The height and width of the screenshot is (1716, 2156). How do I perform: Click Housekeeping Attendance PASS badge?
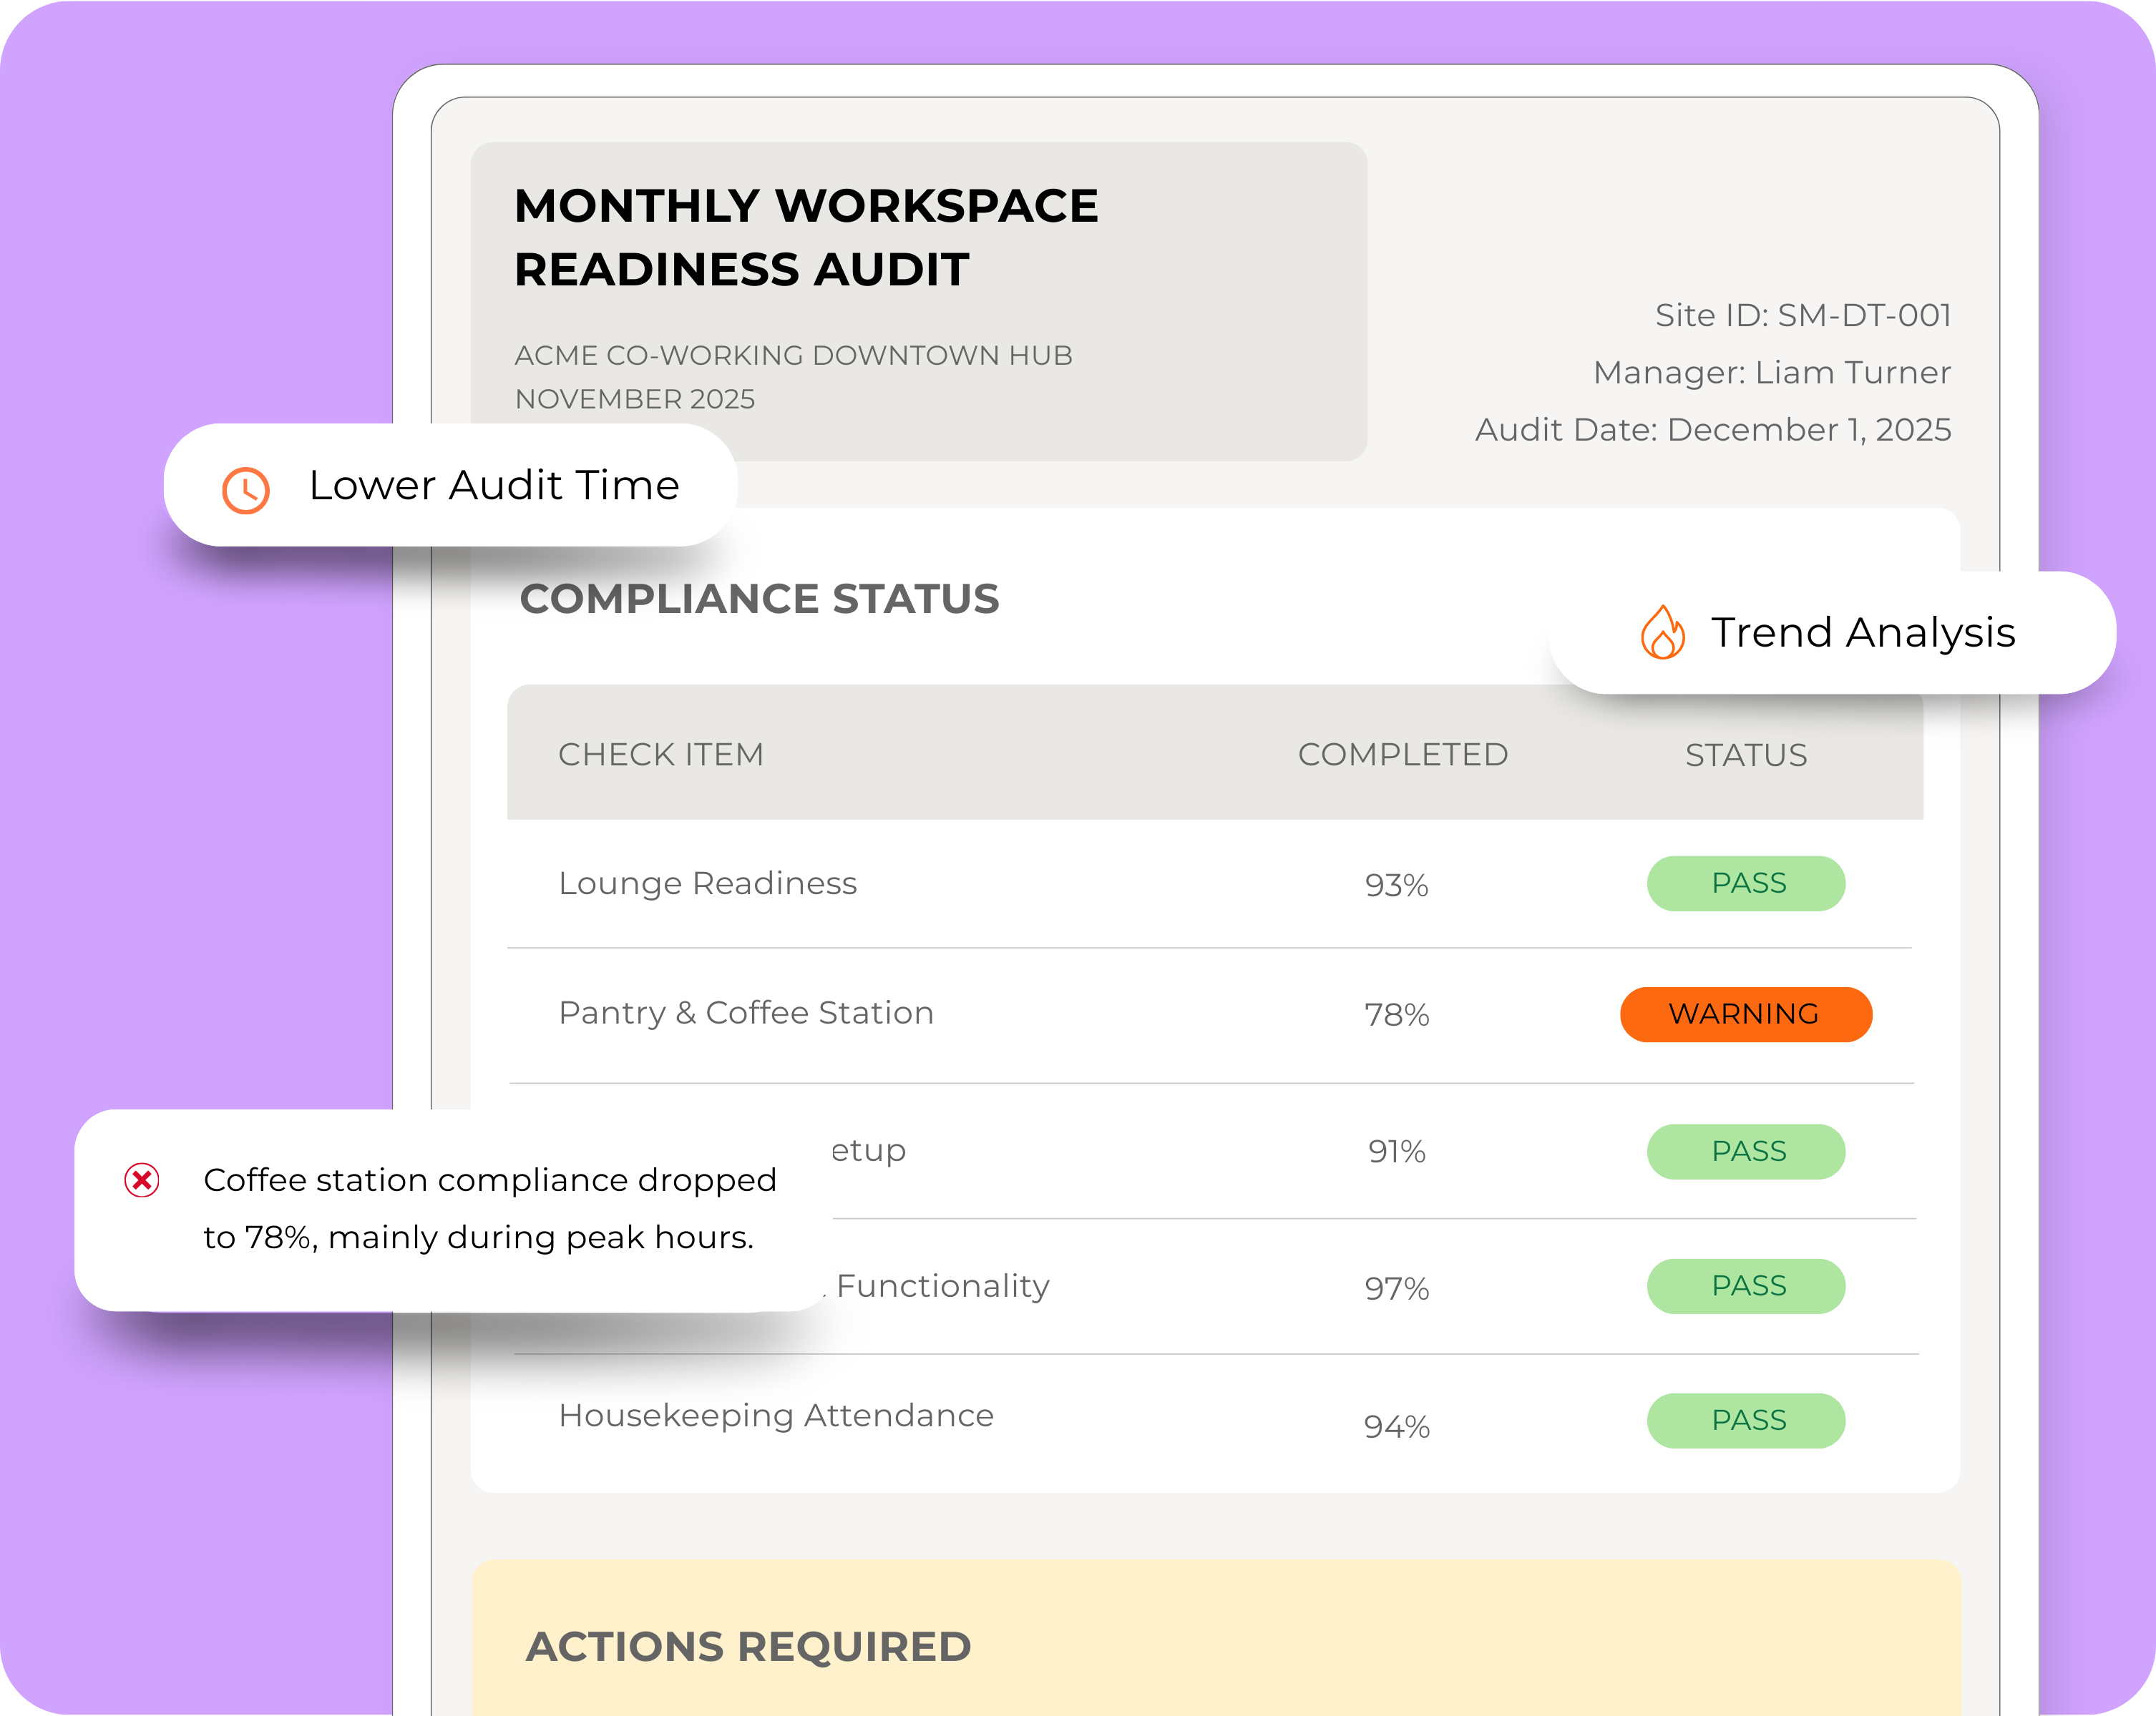point(1746,1420)
